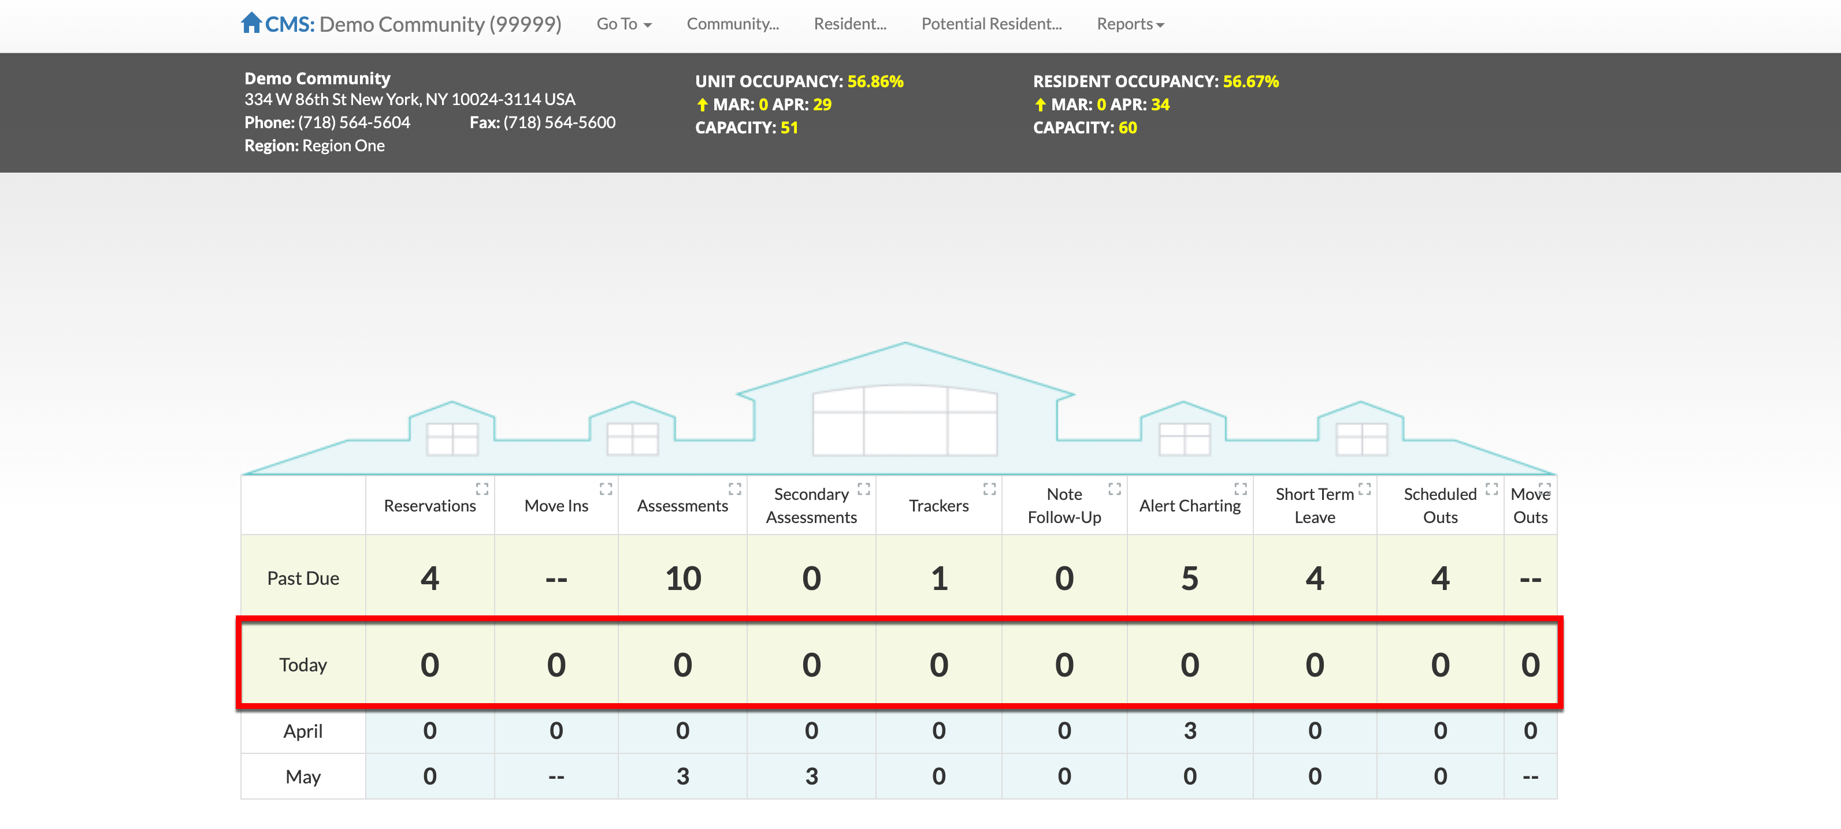Click the Demo Community (99999) title
This screenshot has height=829, width=1841.
tap(440, 24)
